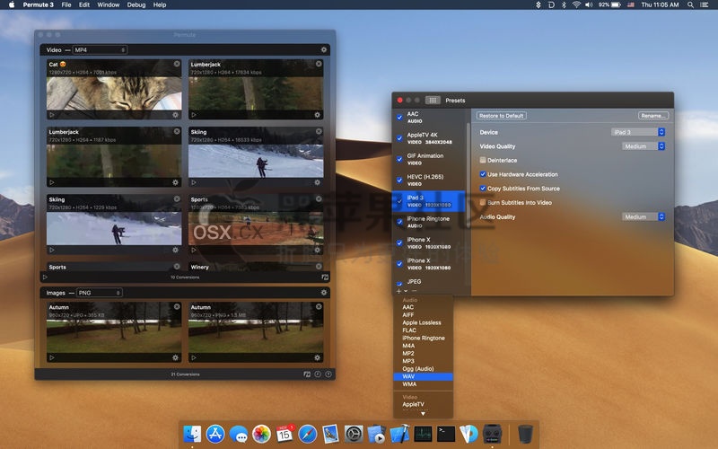Uncheck the AppleTV 4K preset checkbox
The height and width of the screenshot is (449, 718).
[399, 138]
